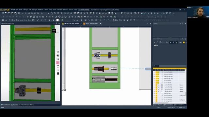Select the circle drawing tool
This screenshot has height=117, width=209.
pyautogui.click(x=96, y=20)
